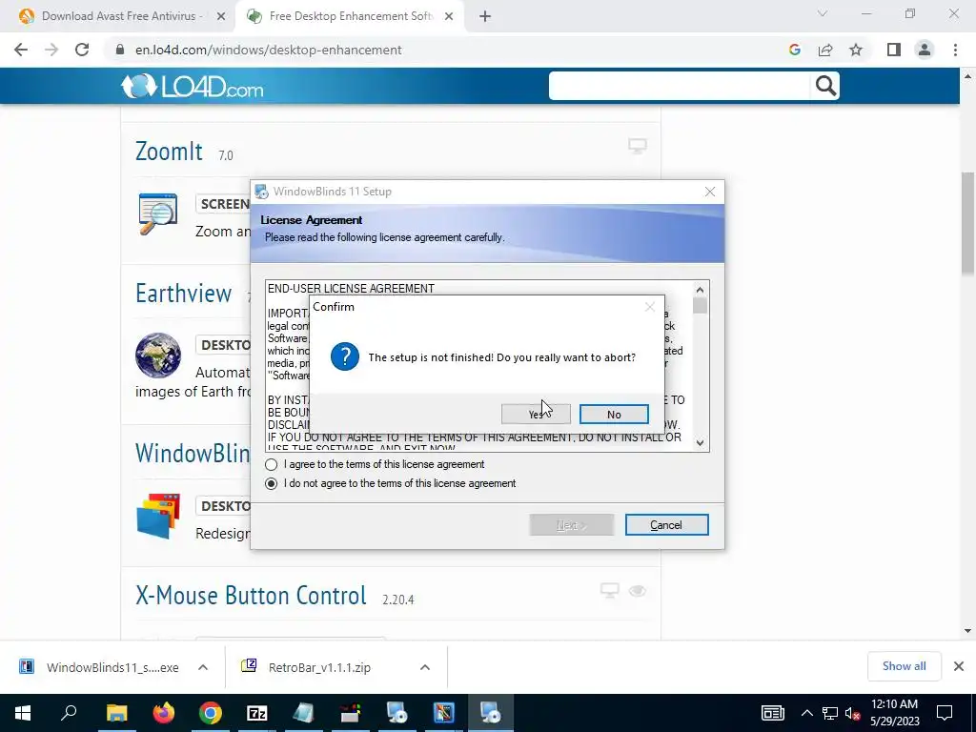The image size is (976, 732).
Task: Open File Explorer from the taskbar
Action: (116, 713)
